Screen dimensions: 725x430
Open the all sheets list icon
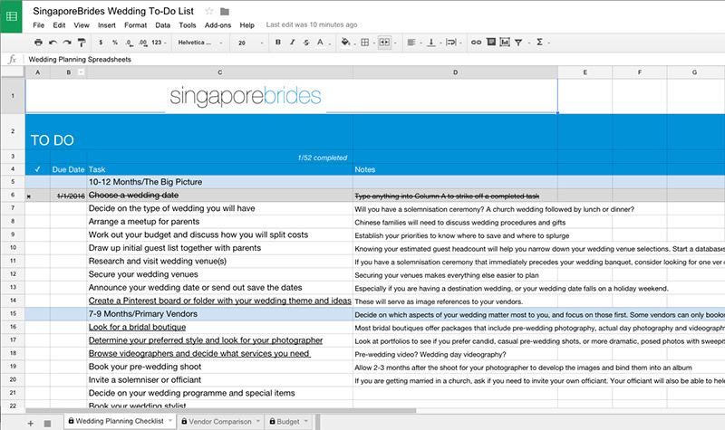click(47, 423)
